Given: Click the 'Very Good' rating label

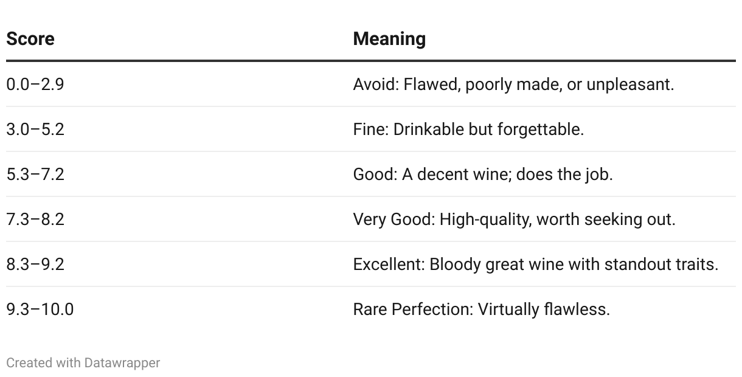Looking at the screenshot, I should tap(391, 219).
